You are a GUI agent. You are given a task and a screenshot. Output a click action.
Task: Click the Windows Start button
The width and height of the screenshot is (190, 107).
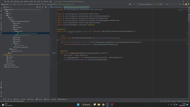tap(78, 105)
